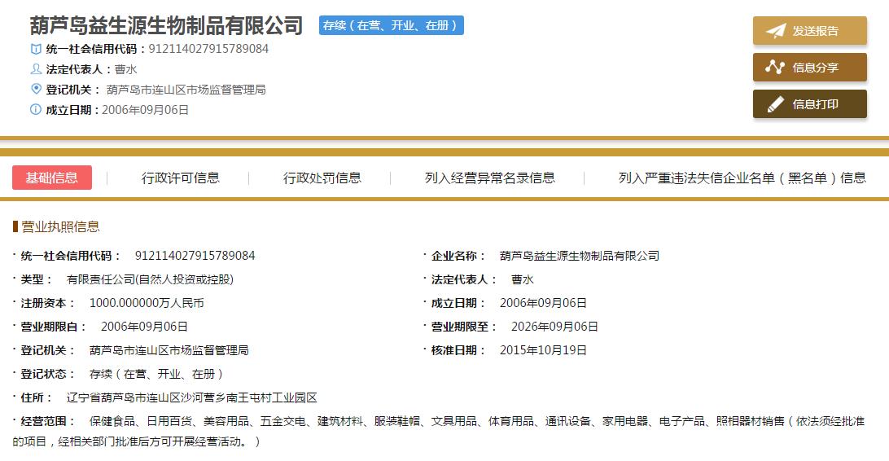This screenshot has height=461, width=889.
Task: Open the 行政处罚信息 tab
Action: click(322, 178)
